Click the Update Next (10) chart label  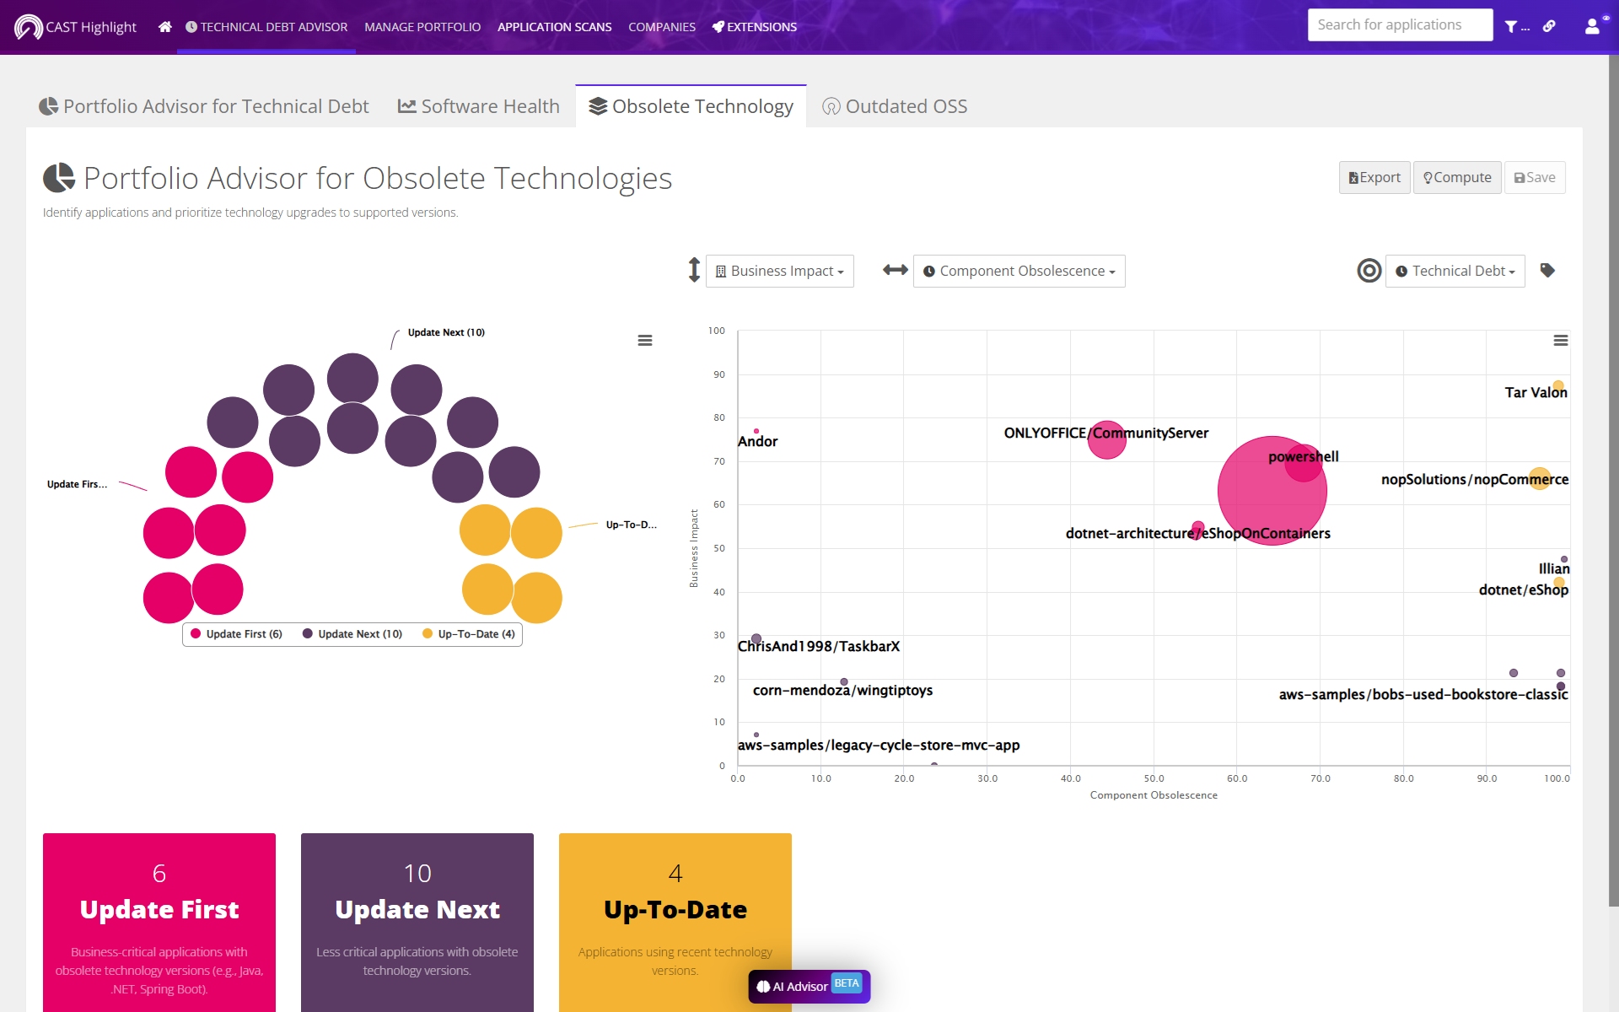tap(446, 332)
